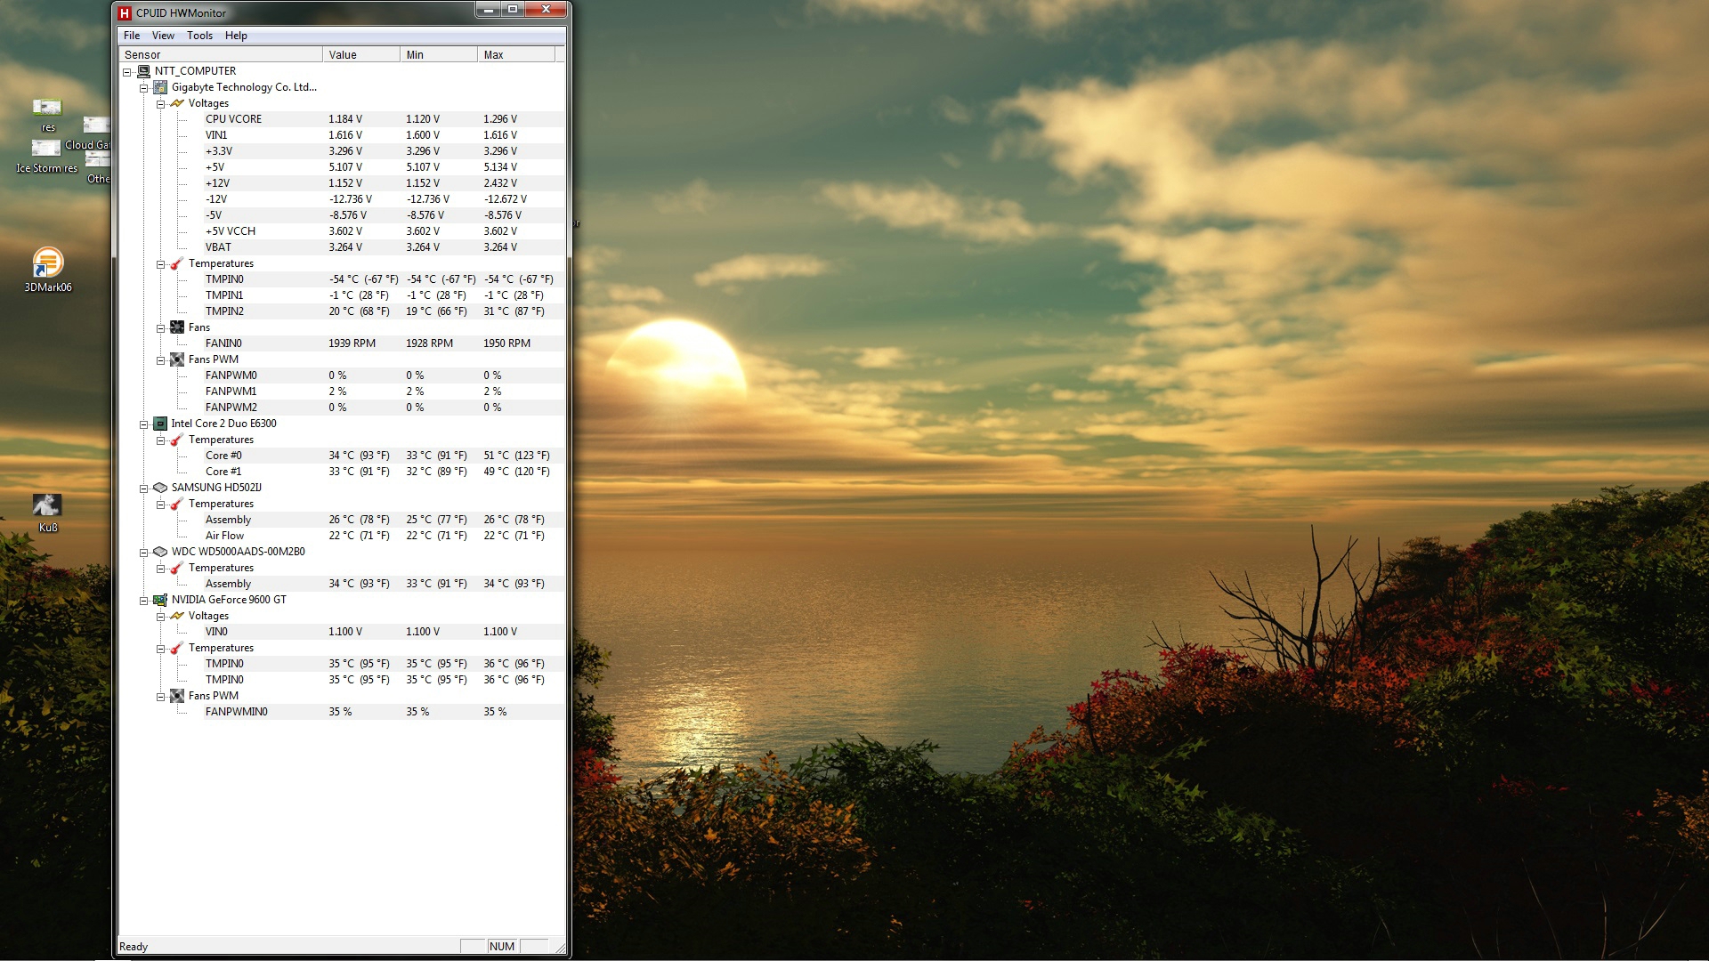Open the View menu
Screen dimensions: 1709x961
click(163, 36)
